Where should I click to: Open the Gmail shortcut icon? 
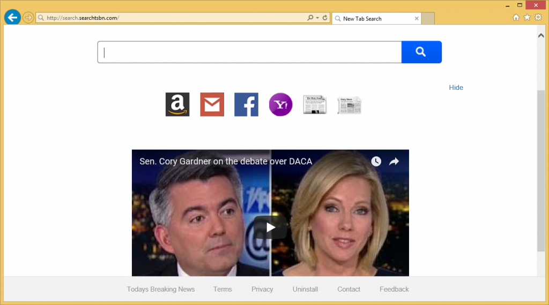point(212,104)
